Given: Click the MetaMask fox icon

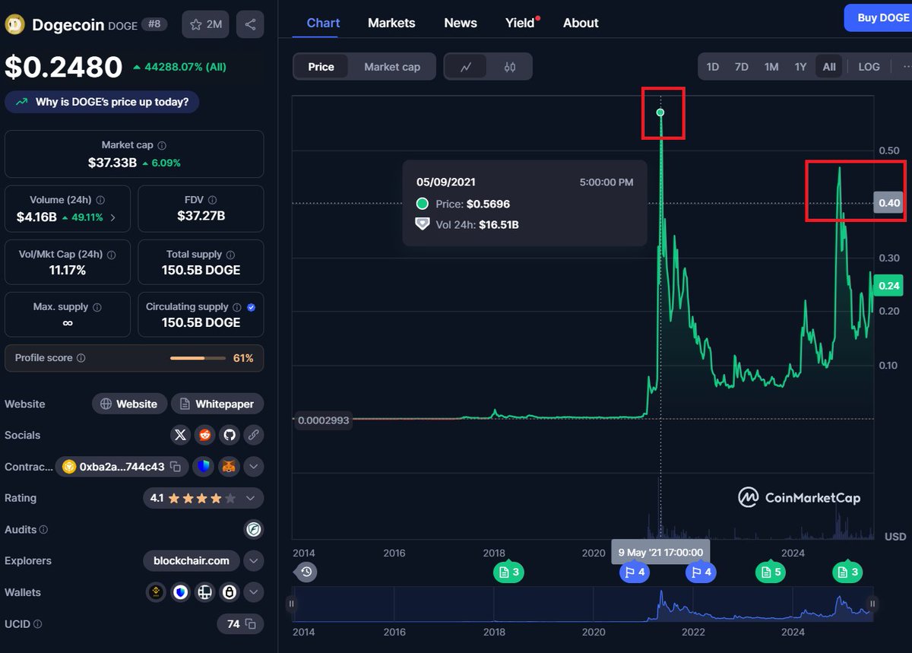Looking at the screenshot, I should [x=229, y=466].
